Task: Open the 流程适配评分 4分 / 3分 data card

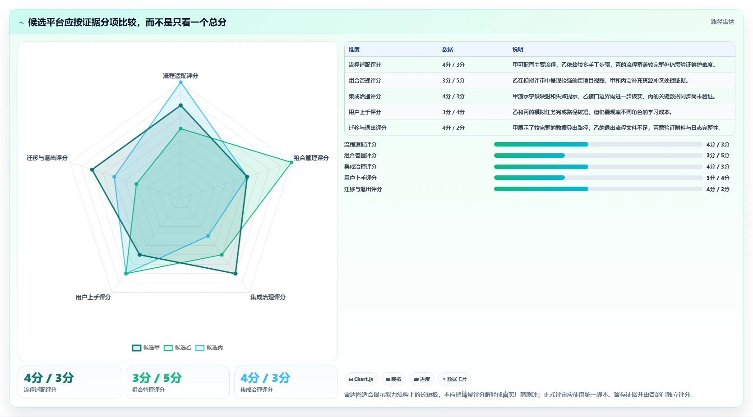Action: [x=69, y=382]
